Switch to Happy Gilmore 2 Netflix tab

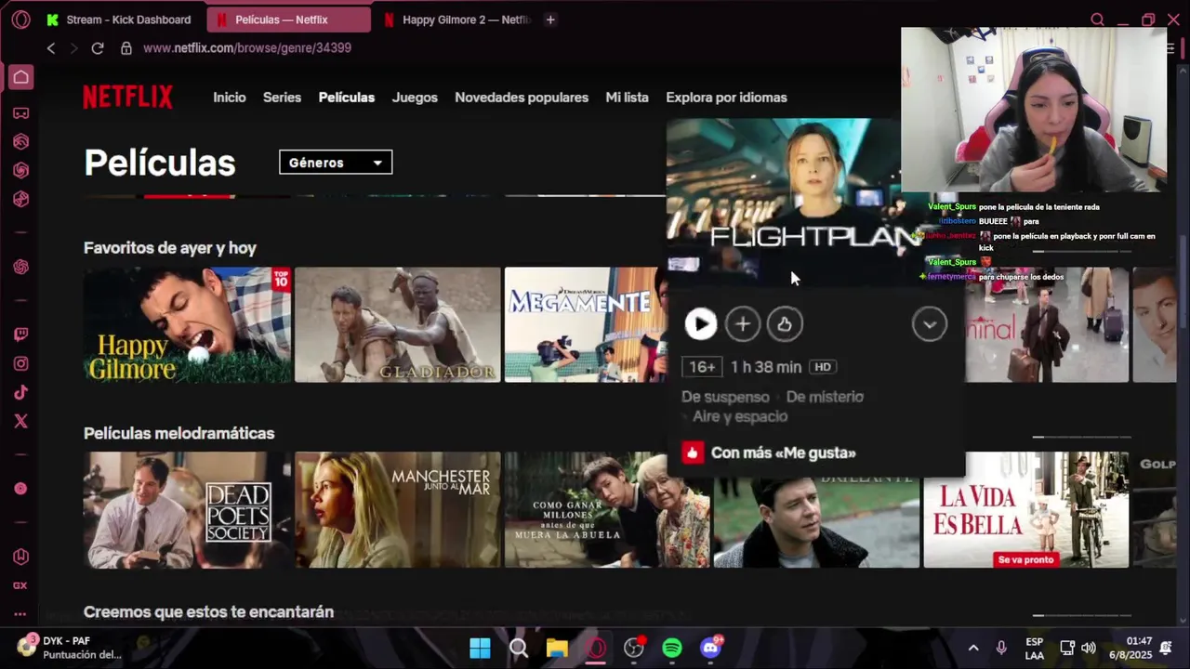coord(456,20)
